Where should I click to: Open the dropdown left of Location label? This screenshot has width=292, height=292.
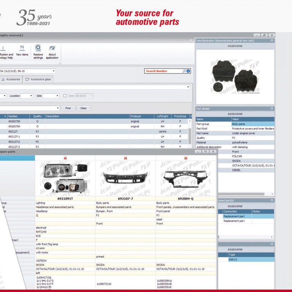[5, 96]
